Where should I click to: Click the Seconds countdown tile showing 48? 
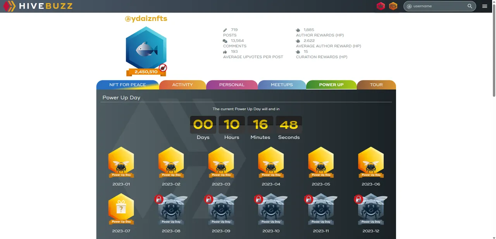[289, 125]
